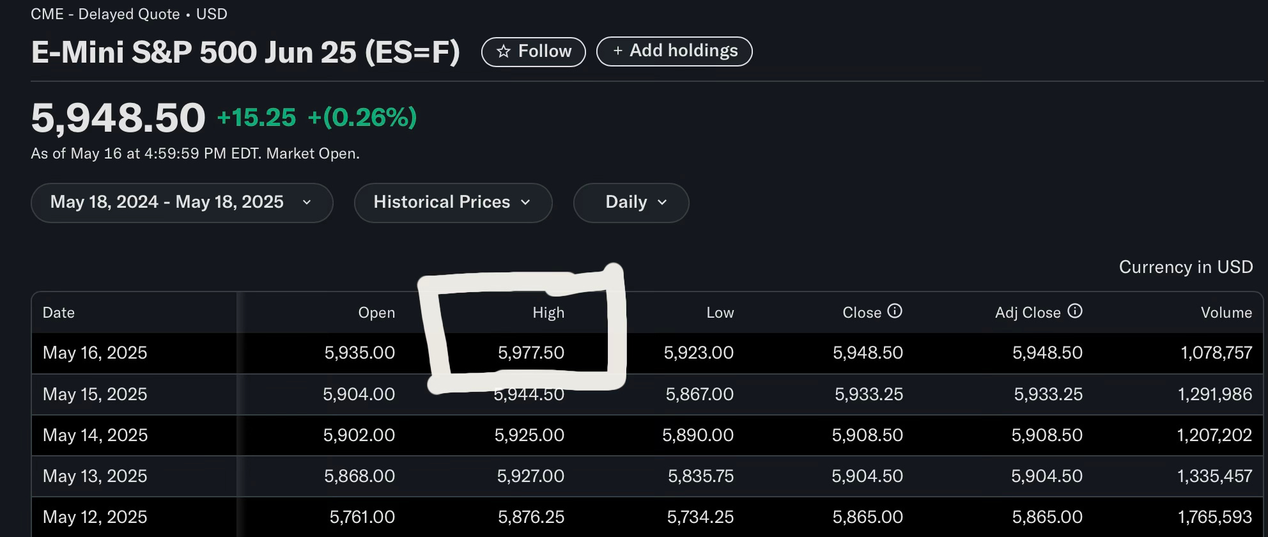
Task: Click the E-Mini S&P 500 title
Action: (245, 52)
